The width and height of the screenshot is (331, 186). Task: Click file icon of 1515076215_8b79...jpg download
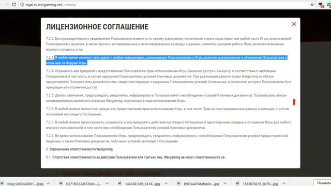237,183
